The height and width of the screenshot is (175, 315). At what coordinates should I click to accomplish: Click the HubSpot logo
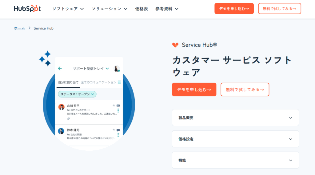27,9
